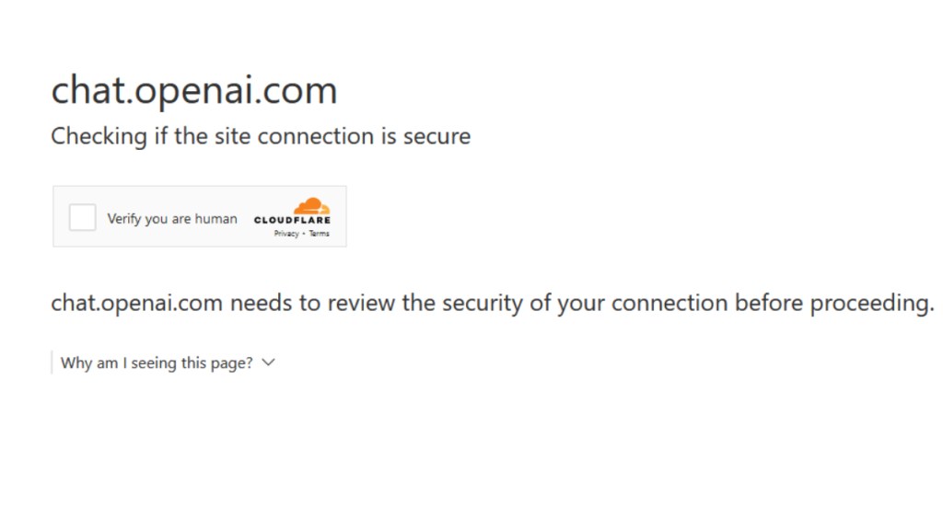This screenshot has width=943, height=530.
Task: Click the chat.openai.com heading
Action: coord(193,89)
